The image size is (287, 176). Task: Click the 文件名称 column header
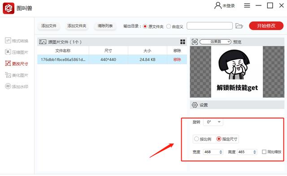tap(63, 50)
